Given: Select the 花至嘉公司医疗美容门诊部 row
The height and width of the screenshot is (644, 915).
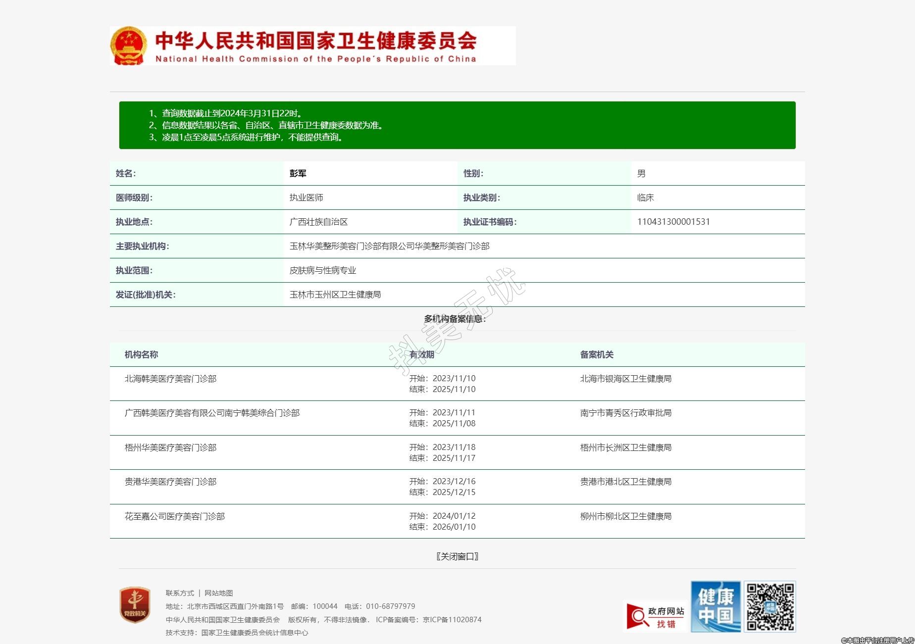Looking at the screenshot, I should (x=174, y=516).
